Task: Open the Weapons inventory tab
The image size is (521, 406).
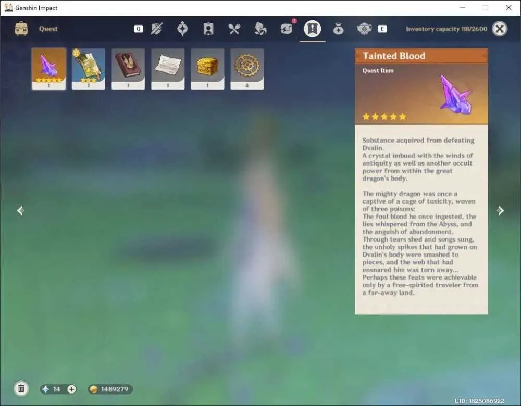Action: 156,29
